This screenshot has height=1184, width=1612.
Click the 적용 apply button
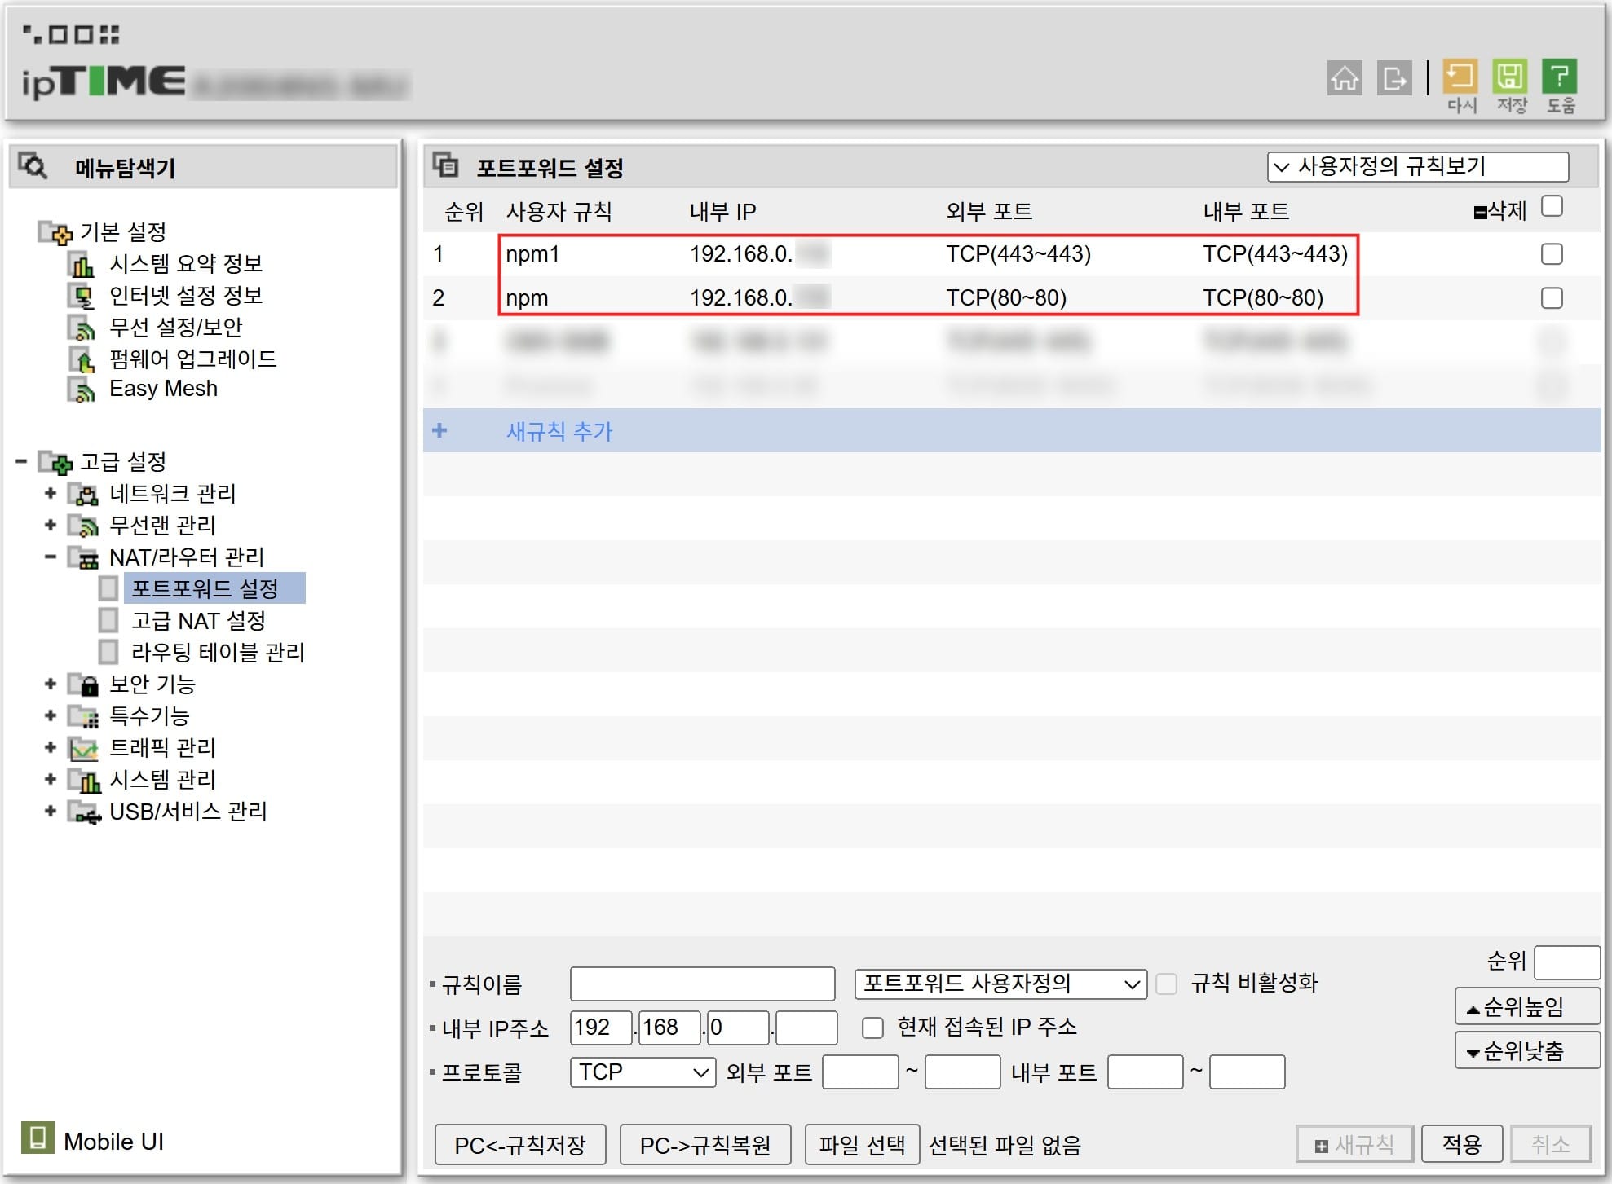[1461, 1144]
